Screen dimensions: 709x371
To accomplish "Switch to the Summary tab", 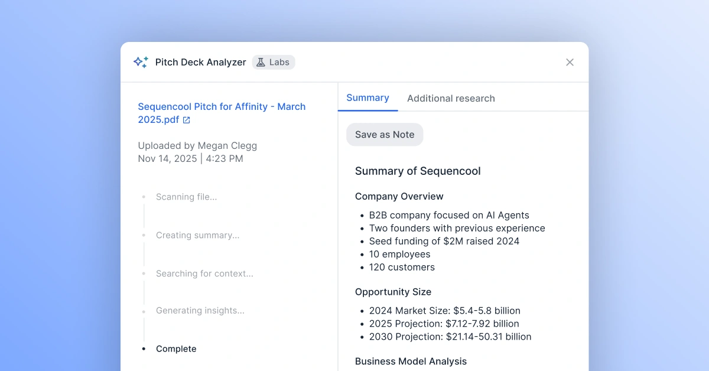I will click(367, 97).
